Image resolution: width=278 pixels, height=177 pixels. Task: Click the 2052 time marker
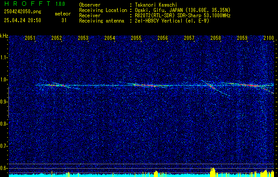click(57, 38)
